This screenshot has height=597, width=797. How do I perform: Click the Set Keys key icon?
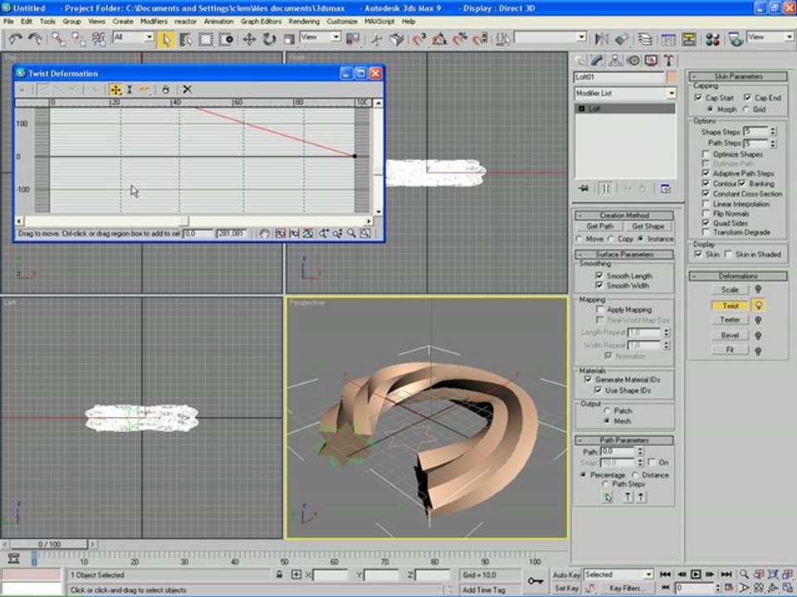[x=535, y=581]
